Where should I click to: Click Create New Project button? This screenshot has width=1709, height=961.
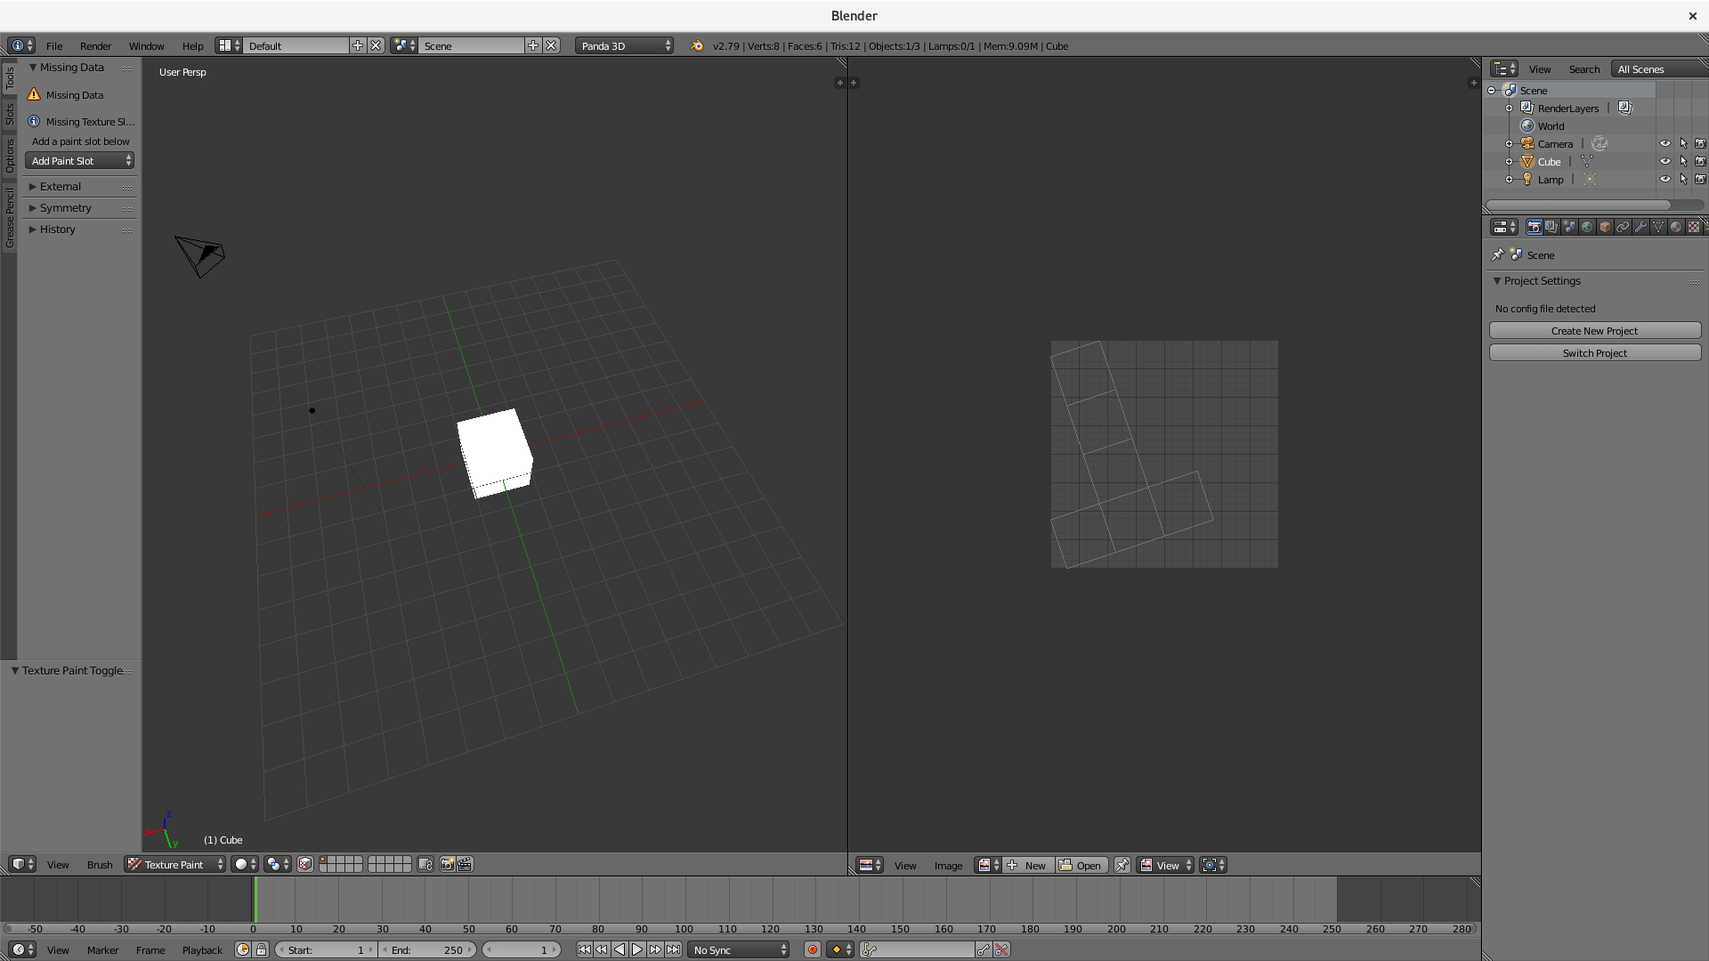coord(1595,331)
